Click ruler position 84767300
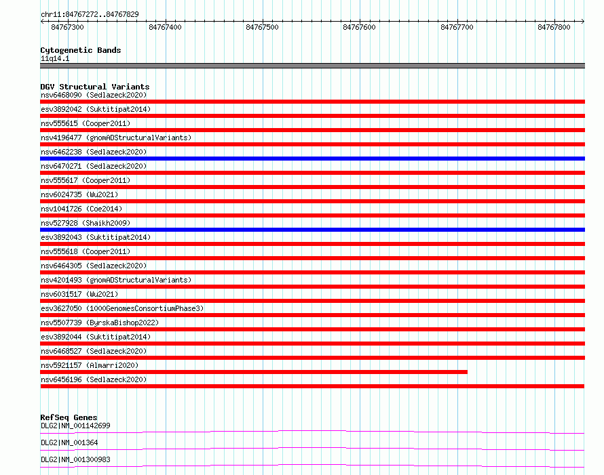The height and width of the screenshot is (475, 604). pos(67,27)
